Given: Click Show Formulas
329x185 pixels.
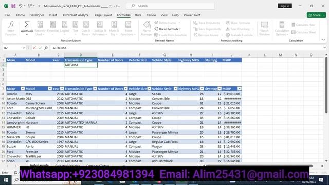Looking at the screenshot, I should point(238,23).
